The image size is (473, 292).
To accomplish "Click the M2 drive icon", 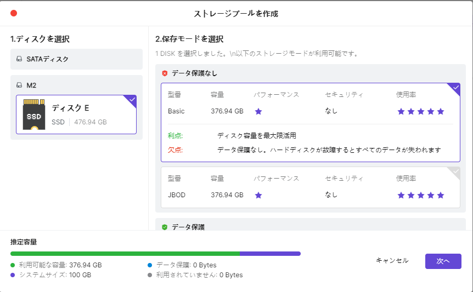I will 19,85.
